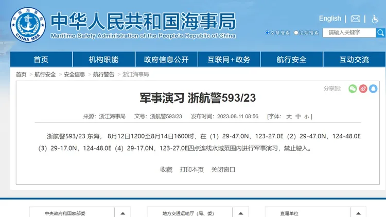Viewport: 386px width, 217px height.
Task: Click the 发布时间 2023-08-11 08:56 text
Action: click(224, 116)
